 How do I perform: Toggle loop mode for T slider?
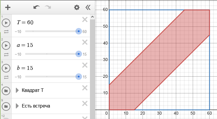(x=6, y=32)
